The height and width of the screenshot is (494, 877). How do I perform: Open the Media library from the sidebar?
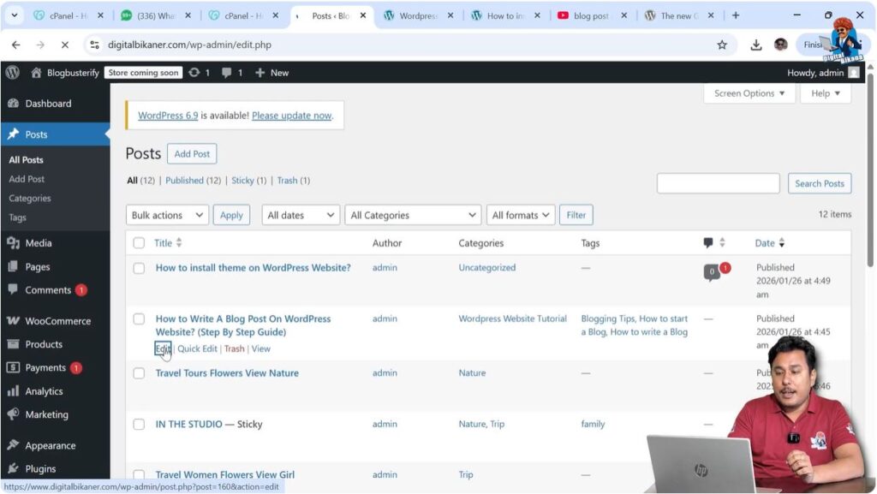[39, 242]
